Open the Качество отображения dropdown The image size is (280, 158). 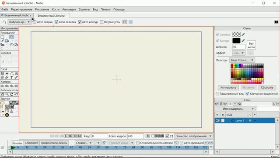tap(193, 136)
